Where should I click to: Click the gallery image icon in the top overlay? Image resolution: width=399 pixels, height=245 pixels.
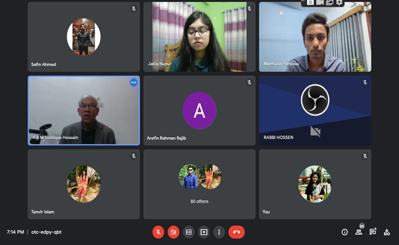329,3
